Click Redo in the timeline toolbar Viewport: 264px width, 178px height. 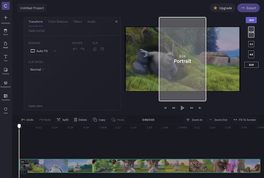pos(45,120)
